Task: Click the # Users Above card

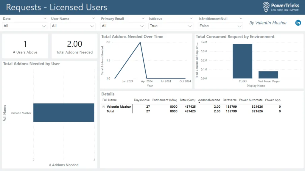Action: [x=25, y=46]
